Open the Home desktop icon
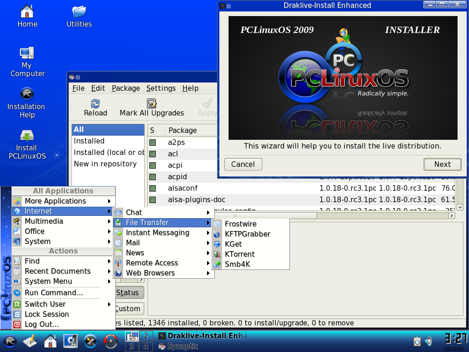 pos(27,16)
